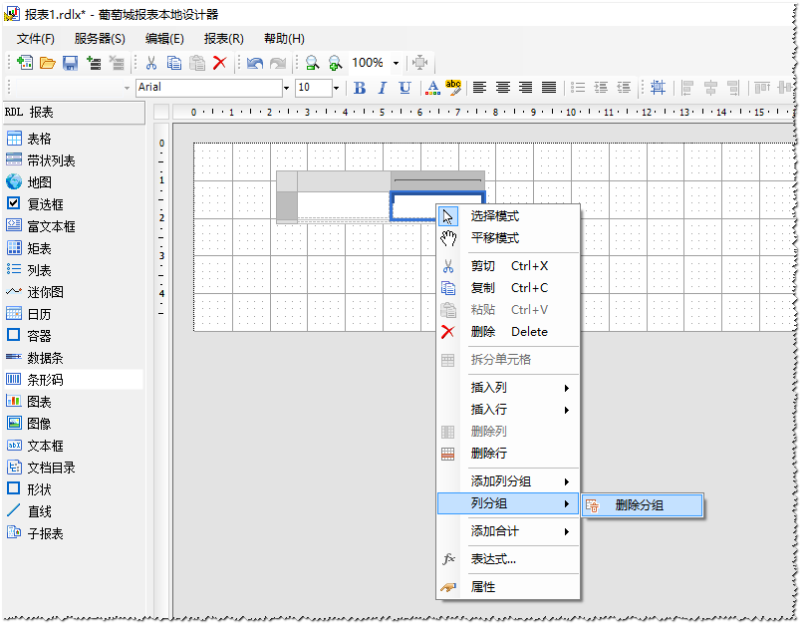807x630 pixels.
Task: Open the 帮助(H) menu
Action: point(284,39)
